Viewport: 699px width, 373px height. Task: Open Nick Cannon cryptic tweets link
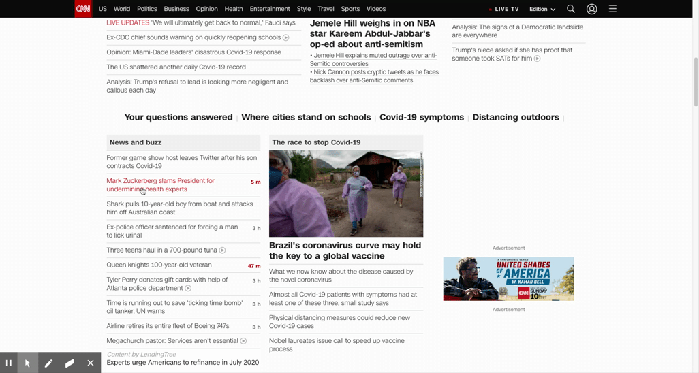375,76
